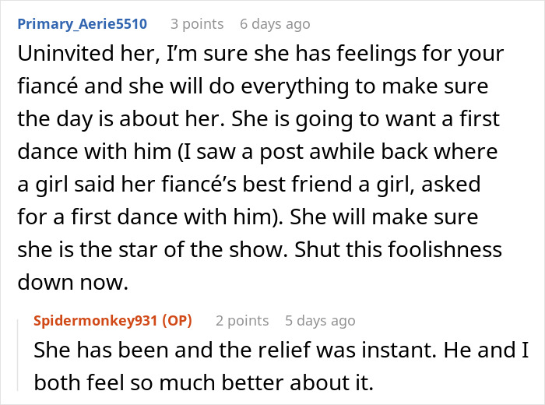The width and height of the screenshot is (545, 405).
Task: Click the line starting 'Uninvited her, I'm sure'
Action: [x=261, y=54]
